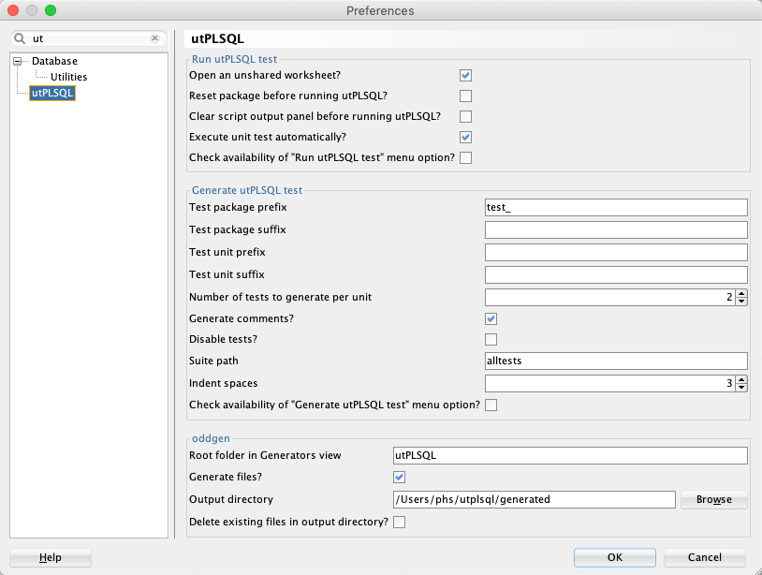Click the 'Preferences' window title
762x575 pixels.
click(x=380, y=10)
